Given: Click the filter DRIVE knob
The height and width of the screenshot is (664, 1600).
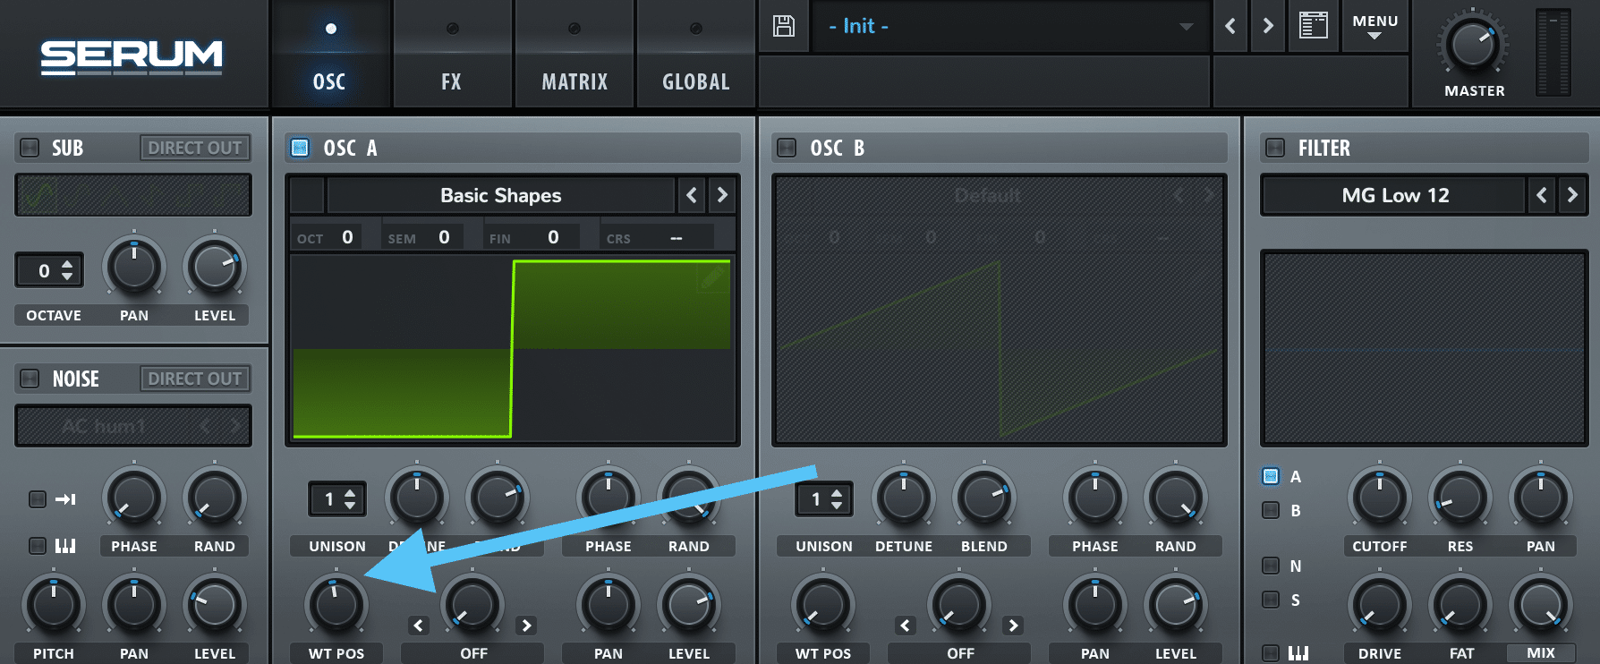Looking at the screenshot, I should coord(1379,605).
